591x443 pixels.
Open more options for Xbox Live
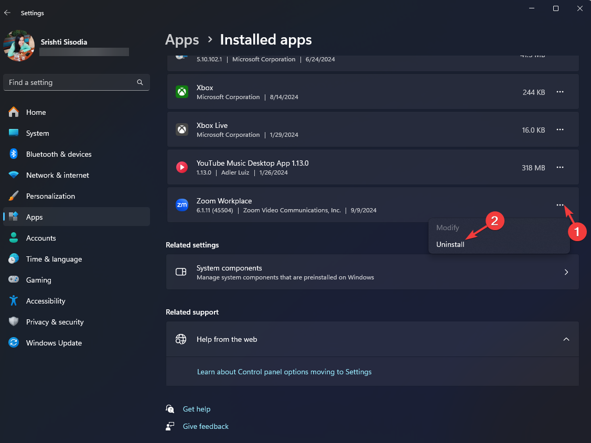point(560,129)
